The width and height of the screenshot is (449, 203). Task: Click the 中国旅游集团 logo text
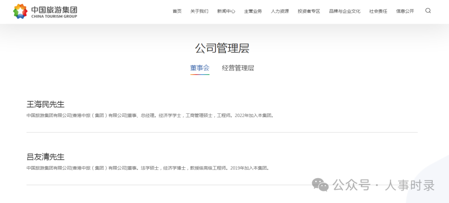54,10
